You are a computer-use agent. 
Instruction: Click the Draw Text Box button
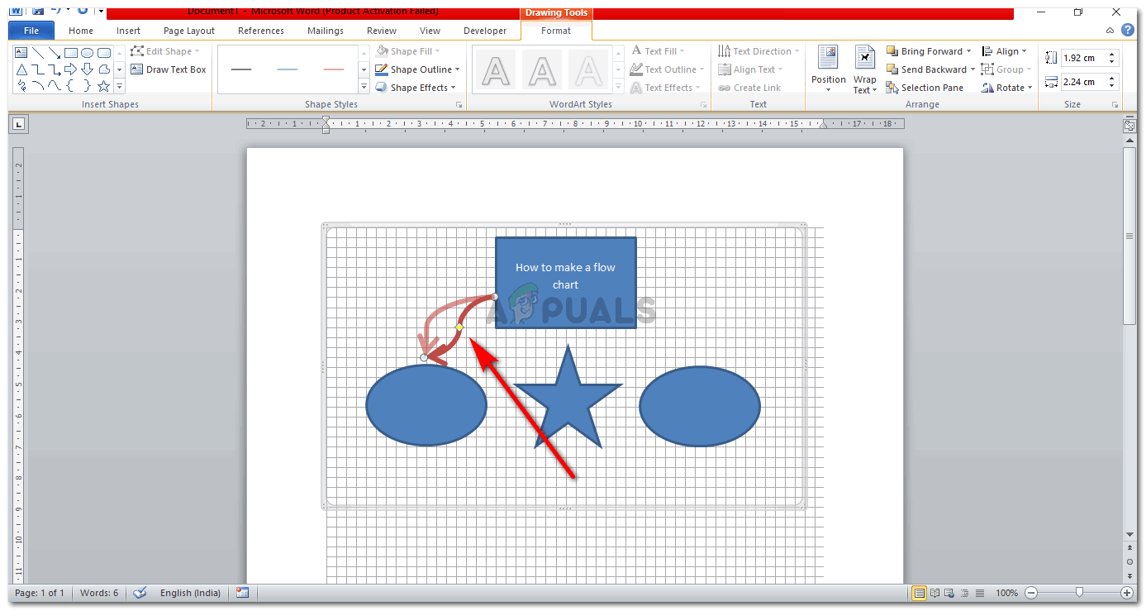pos(169,69)
